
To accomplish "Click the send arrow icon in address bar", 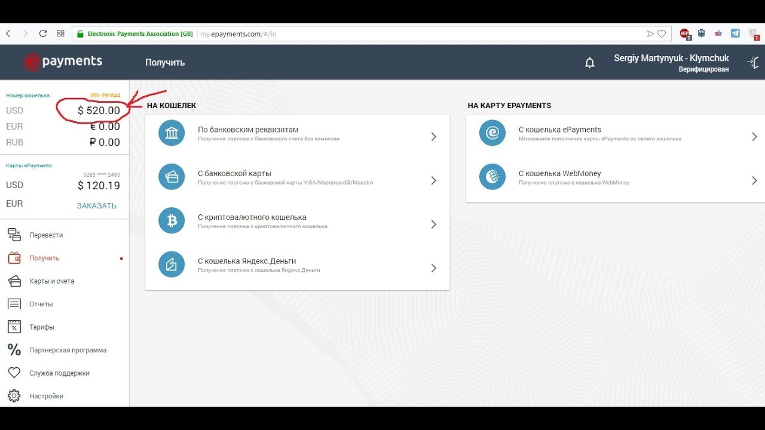I will tap(651, 34).
